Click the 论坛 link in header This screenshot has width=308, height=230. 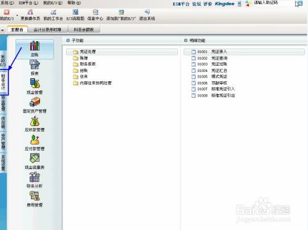(197, 4)
